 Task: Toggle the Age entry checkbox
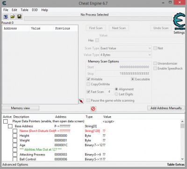click(15, 145)
